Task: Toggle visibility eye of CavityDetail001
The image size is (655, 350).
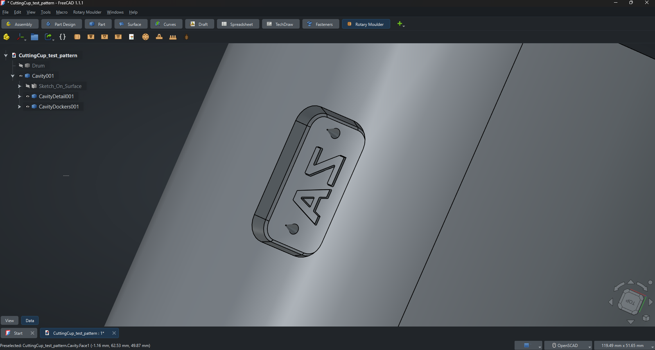Action: pos(28,96)
